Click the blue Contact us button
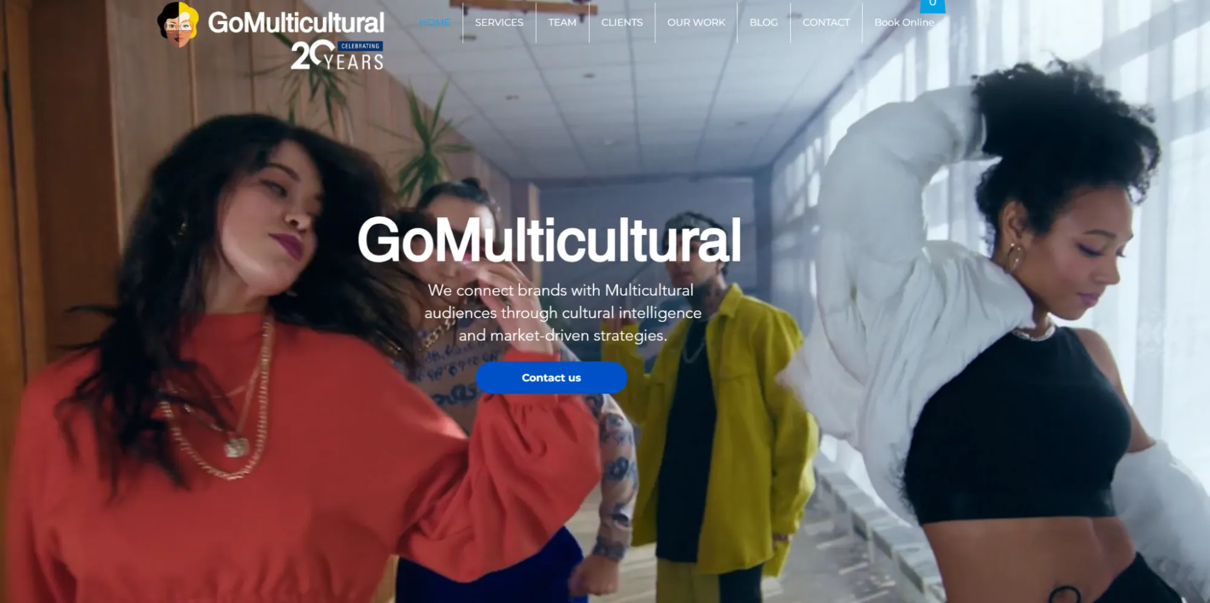Screen dimensions: 1210x603 (x=551, y=377)
